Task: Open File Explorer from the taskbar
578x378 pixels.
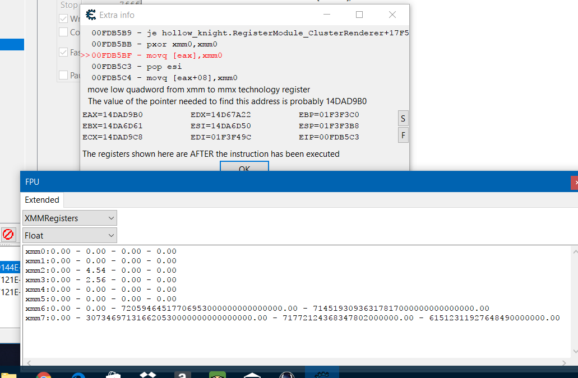Action: click(x=9, y=375)
